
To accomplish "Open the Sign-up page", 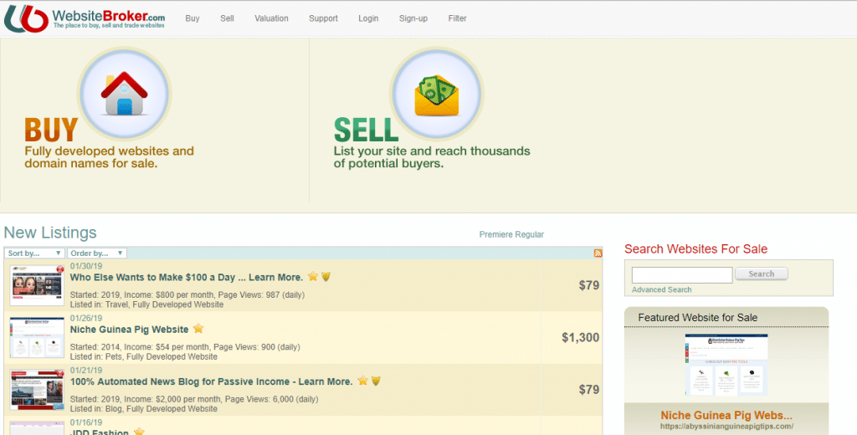I will point(413,18).
